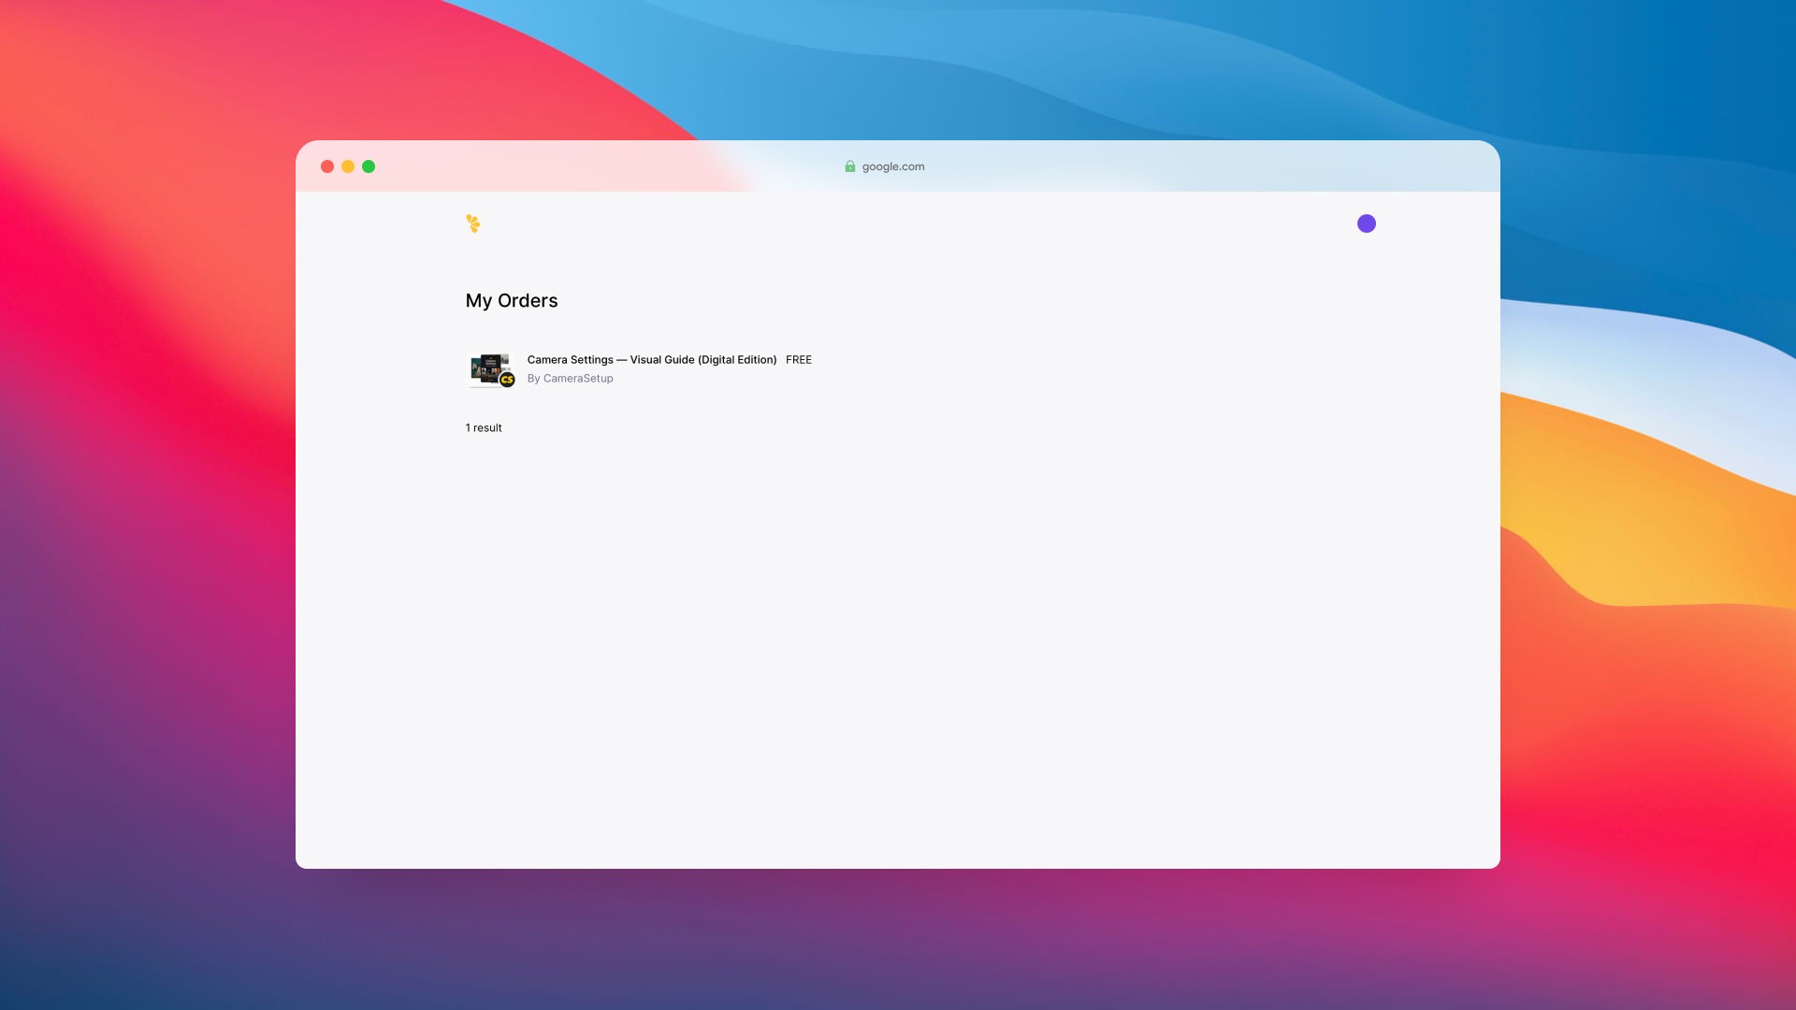Click the CameraSetup seller name

pyautogui.click(x=578, y=379)
